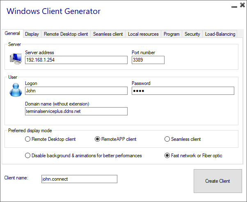Click the Client name field
The height and width of the screenshot is (202, 247).
80,179
